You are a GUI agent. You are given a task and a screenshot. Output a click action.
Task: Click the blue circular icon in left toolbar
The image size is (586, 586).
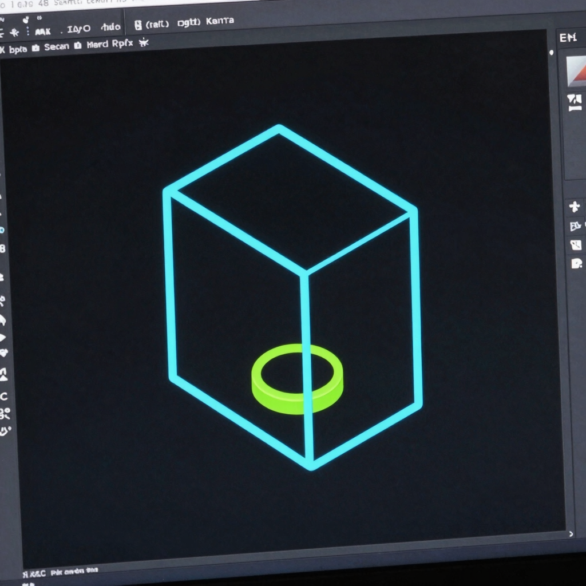click(2, 230)
